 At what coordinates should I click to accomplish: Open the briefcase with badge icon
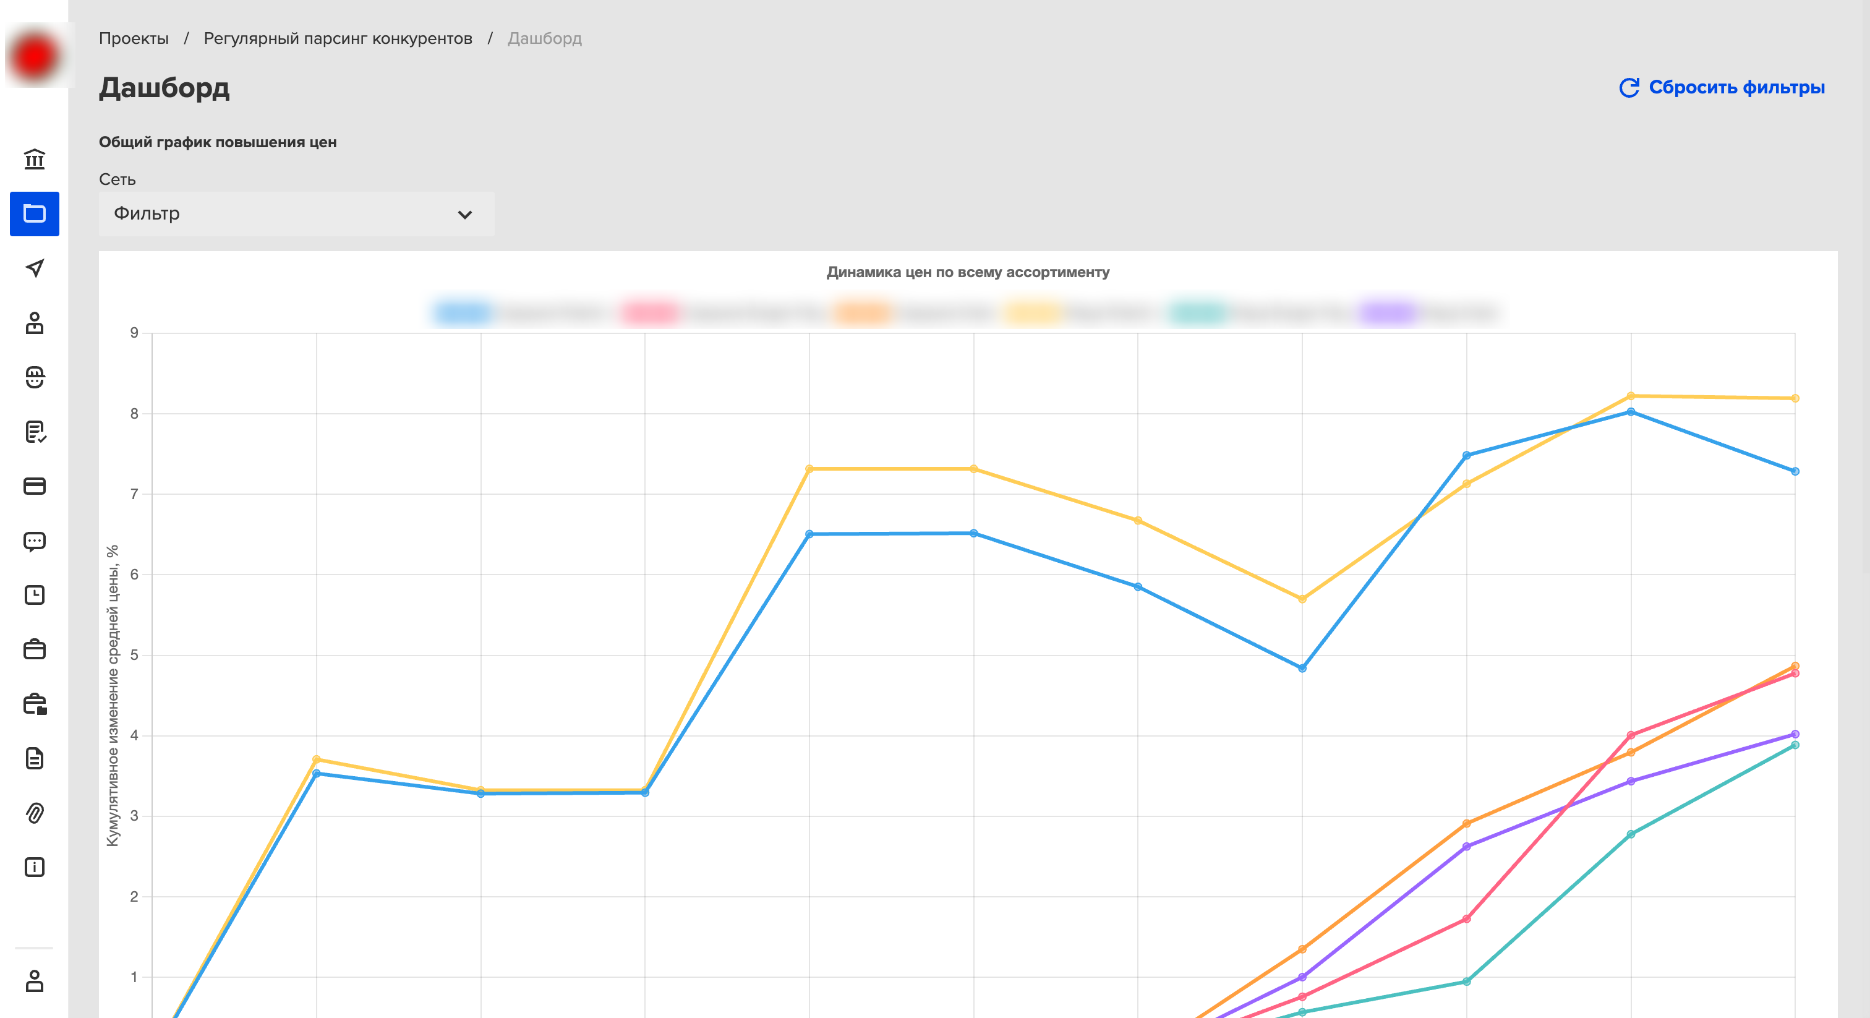pos(34,704)
